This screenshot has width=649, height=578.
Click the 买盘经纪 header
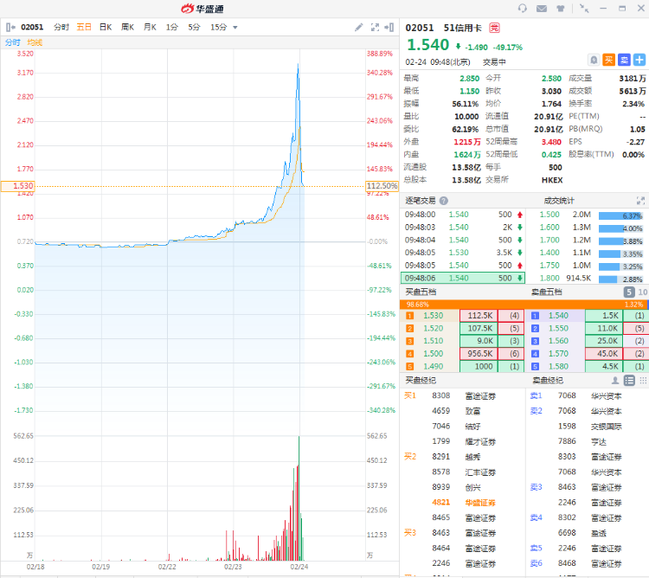coord(421,380)
